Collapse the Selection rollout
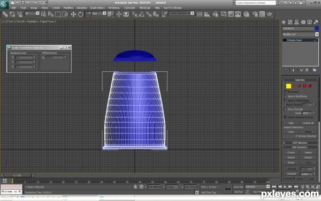This screenshot has height=201, width=321. point(300,80)
